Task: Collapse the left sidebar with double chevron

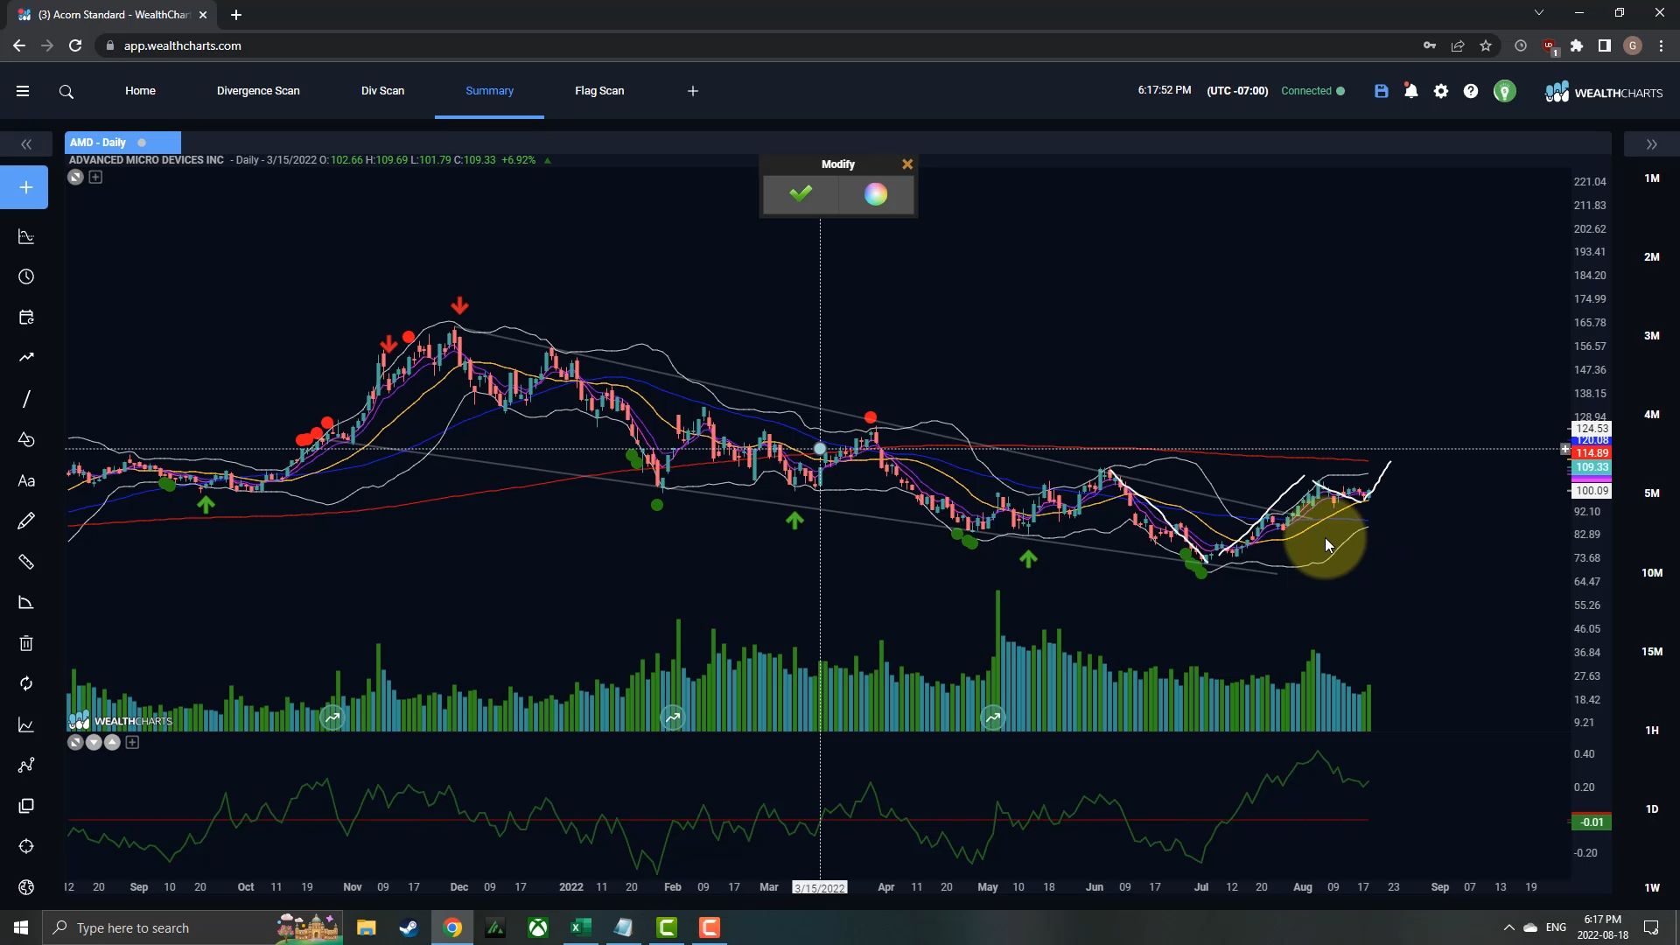Action: coord(26,144)
